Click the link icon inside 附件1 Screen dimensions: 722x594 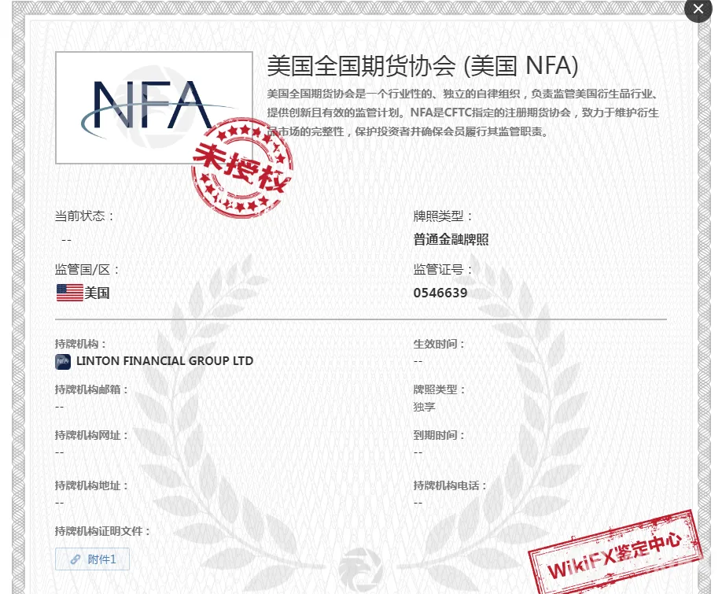coord(75,559)
